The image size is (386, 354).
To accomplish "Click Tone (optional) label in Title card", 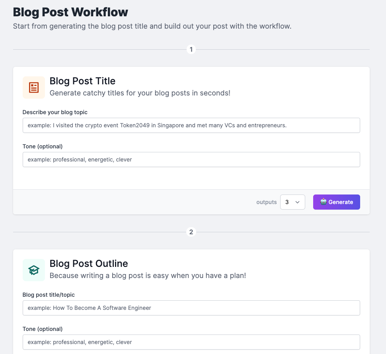I will tap(43, 146).
